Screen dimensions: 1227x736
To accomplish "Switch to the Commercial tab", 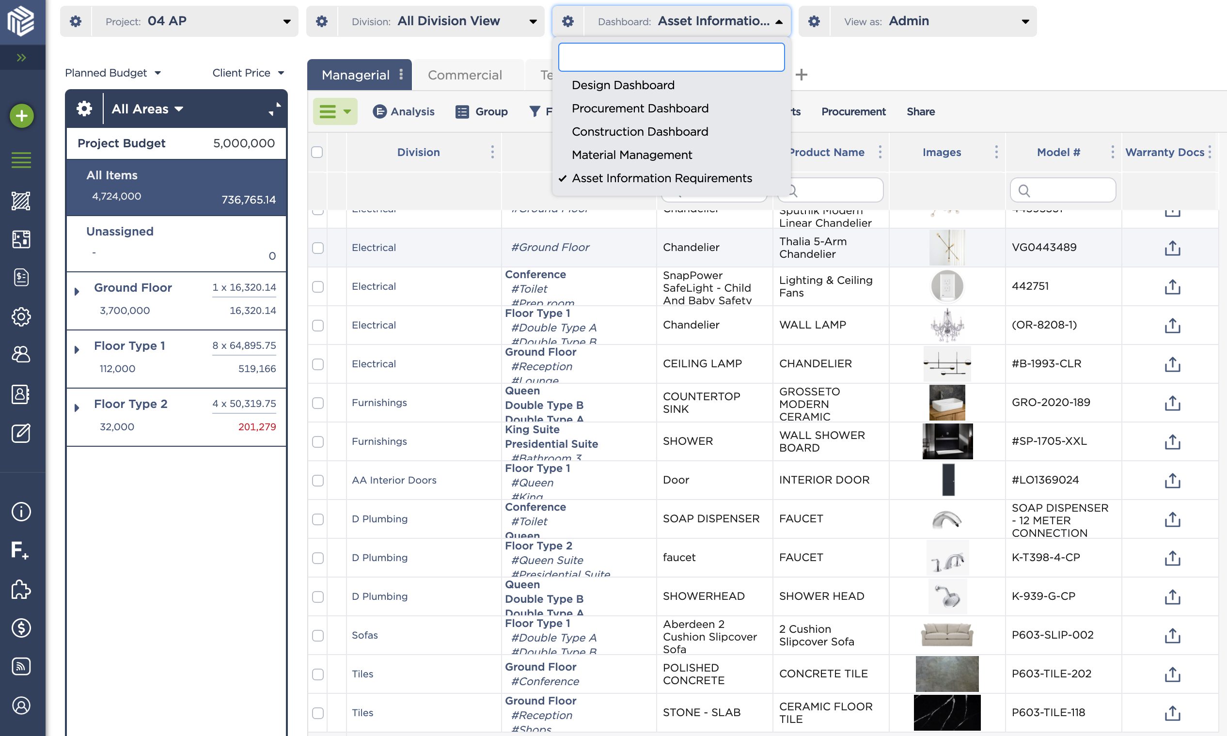I will pyautogui.click(x=464, y=75).
